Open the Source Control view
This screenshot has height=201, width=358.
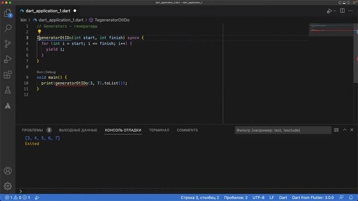(8, 44)
